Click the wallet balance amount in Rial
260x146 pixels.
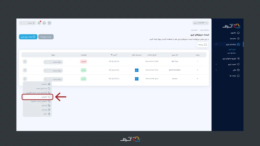(x=199, y=23)
